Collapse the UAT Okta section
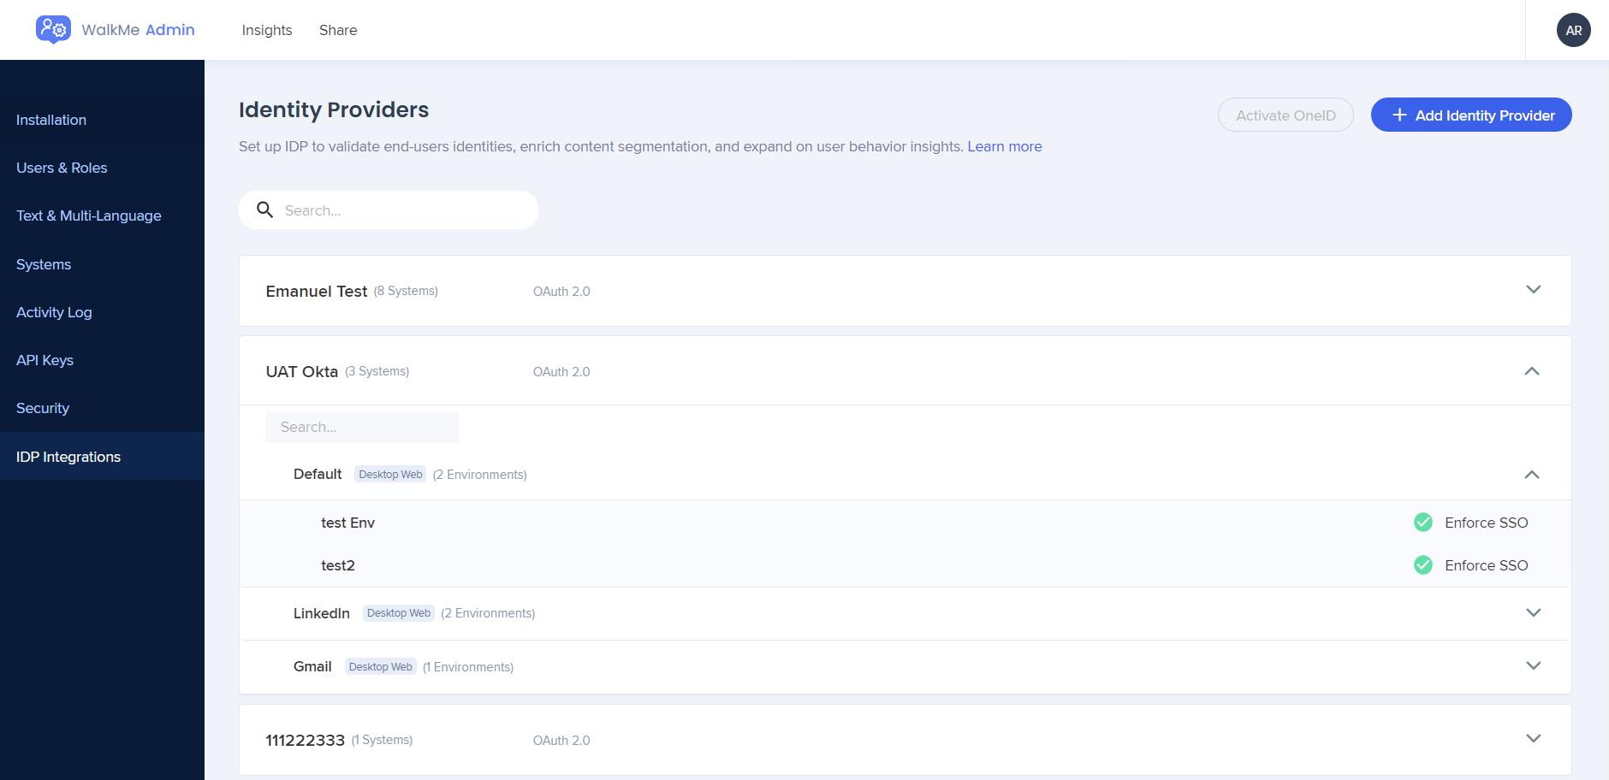Viewport: 1609px width, 780px height. 1533,371
